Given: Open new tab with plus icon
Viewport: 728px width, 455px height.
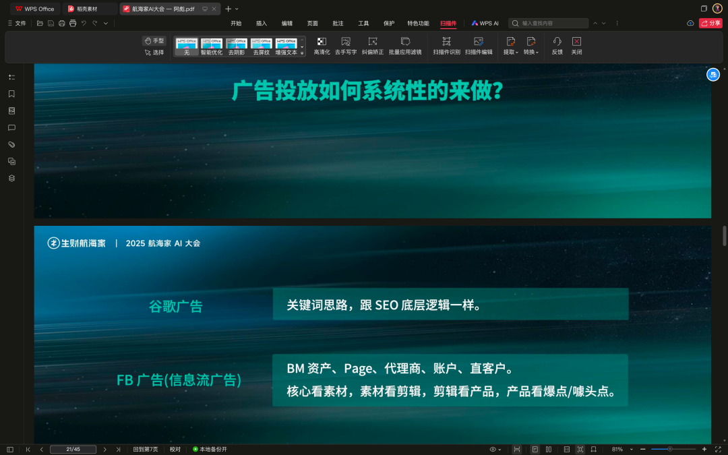Looking at the screenshot, I should pyautogui.click(x=228, y=9).
